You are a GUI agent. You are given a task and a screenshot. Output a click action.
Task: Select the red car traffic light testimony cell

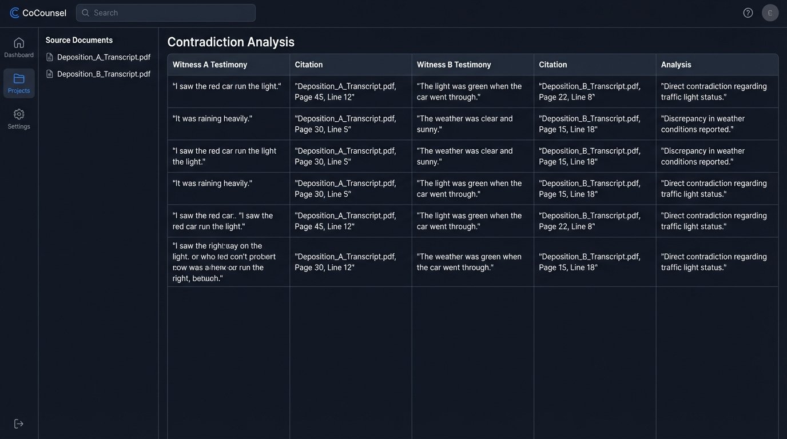[225, 86]
